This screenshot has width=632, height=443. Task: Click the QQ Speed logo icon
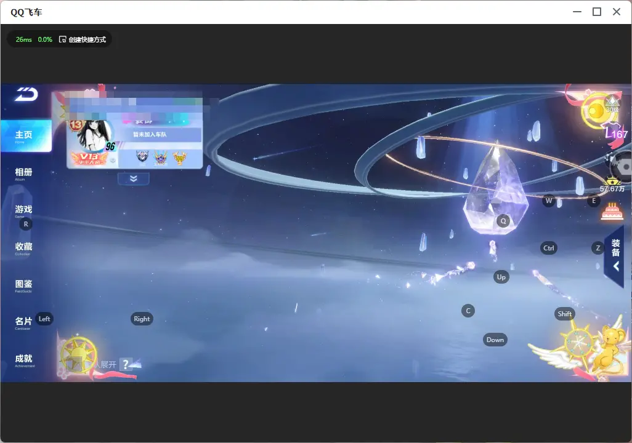pyautogui.click(x=26, y=94)
